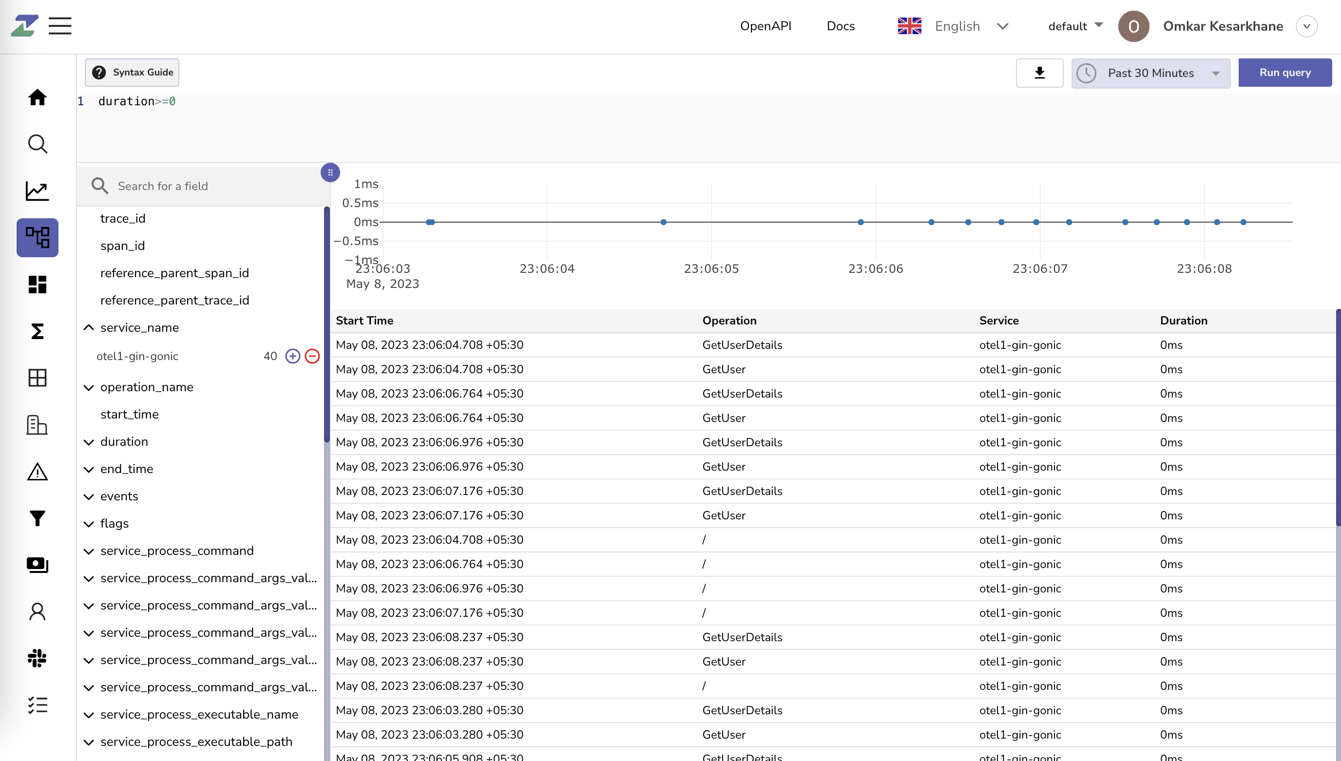Screen dimensions: 1341x761
Task: Toggle the hamburger menu sidebar
Action: tap(60, 26)
